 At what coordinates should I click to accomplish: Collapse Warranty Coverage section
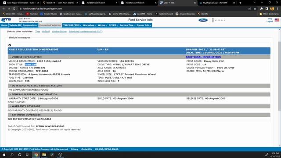(x=10, y=106)
